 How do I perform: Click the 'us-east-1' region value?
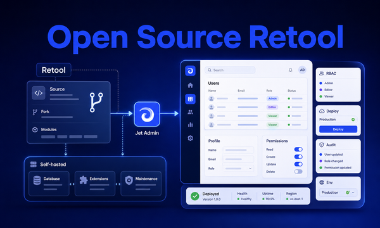(296, 199)
